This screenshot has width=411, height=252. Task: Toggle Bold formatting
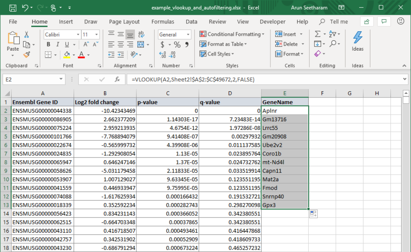[48, 44]
